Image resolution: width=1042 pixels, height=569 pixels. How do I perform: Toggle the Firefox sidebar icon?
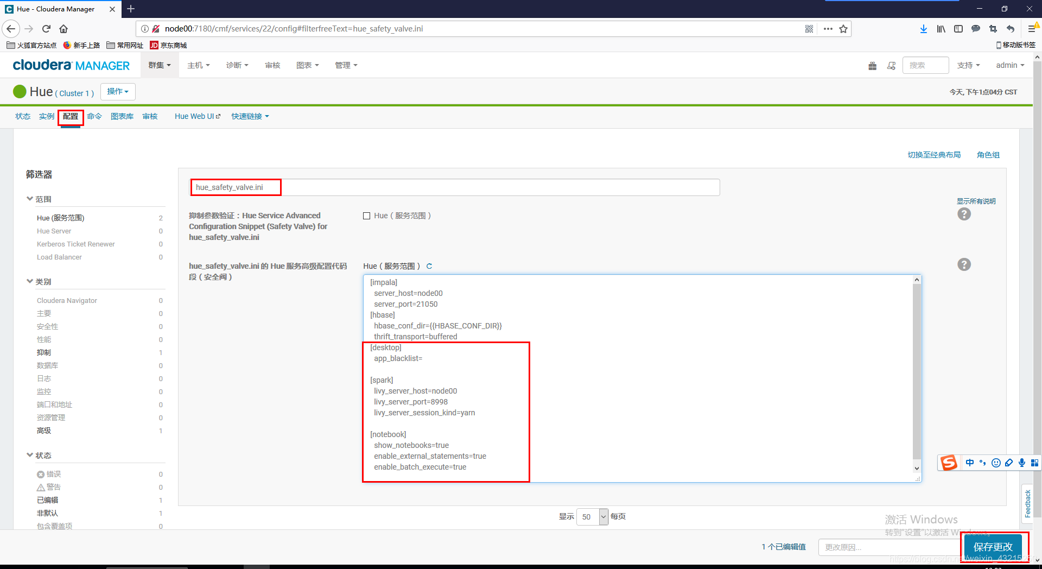click(x=958, y=29)
